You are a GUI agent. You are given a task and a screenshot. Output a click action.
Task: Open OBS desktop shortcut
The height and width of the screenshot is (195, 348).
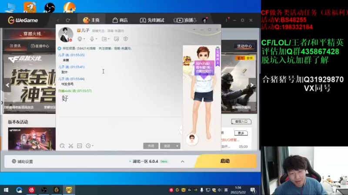(x=50, y=7)
